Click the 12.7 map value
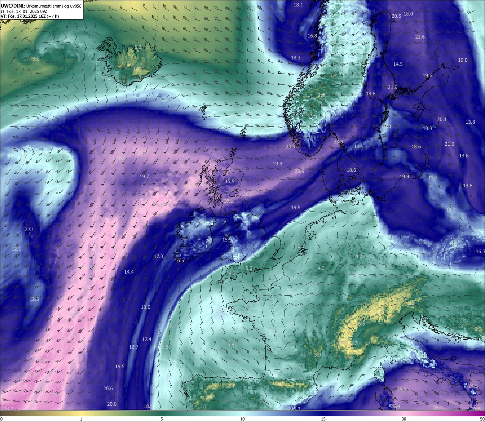 (x=134, y=347)
